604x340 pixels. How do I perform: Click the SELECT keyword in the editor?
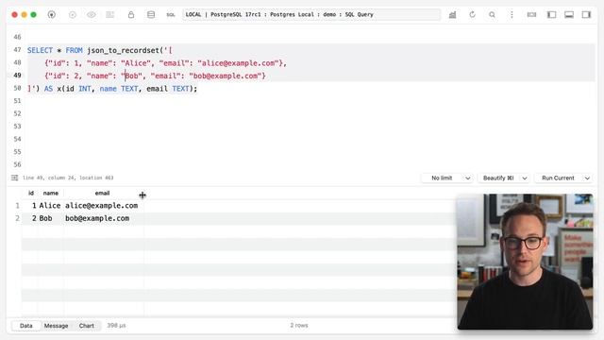click(x=40, y=50)
